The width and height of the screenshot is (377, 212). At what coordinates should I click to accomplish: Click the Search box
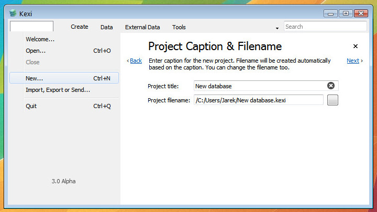[x=325, y=27]
